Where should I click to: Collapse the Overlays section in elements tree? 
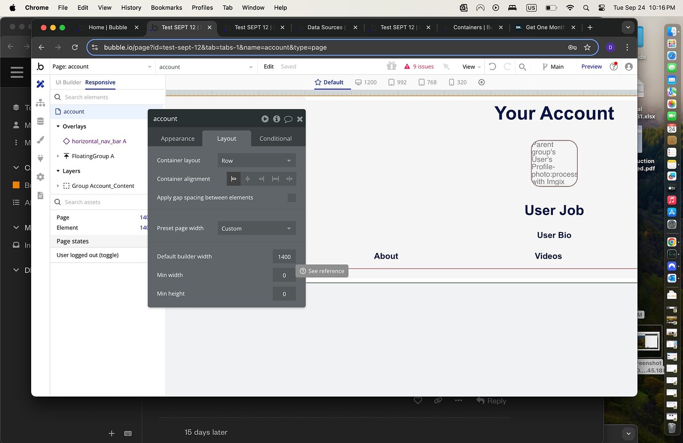point(58,126)
